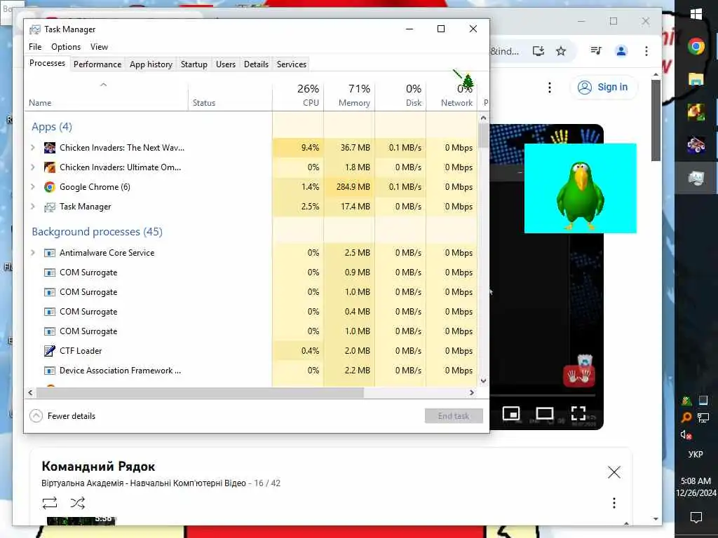
Task: Click the process list's down scroll arrow
Action: tap(483, 380)
